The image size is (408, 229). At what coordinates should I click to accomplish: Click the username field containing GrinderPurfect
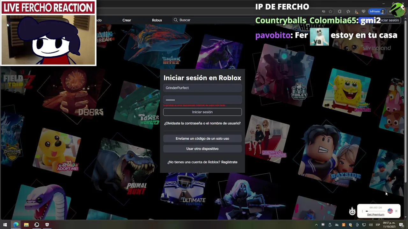(x=202, y=88)
